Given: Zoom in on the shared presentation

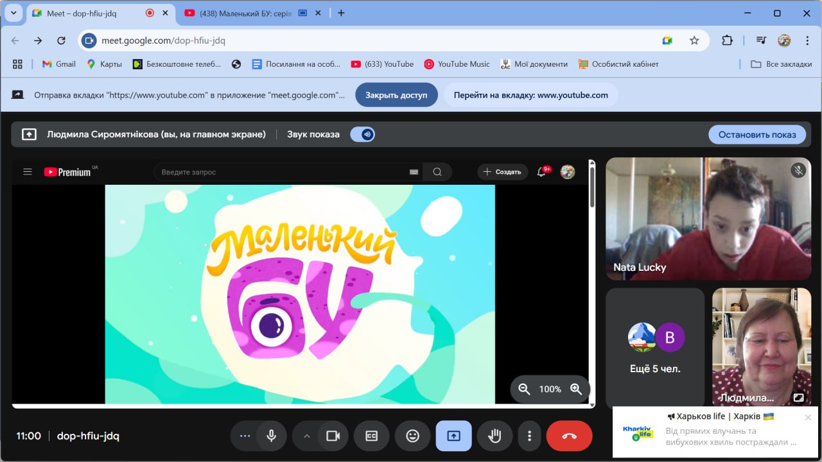Looking at the screenshot, I should tap(576, 389).
